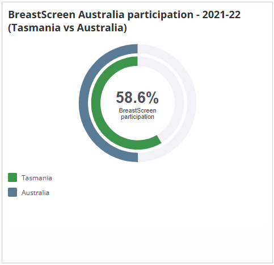The image size is (274, 265).
Task: Click the top start of blue Australia arc
Action: point(134,49)
